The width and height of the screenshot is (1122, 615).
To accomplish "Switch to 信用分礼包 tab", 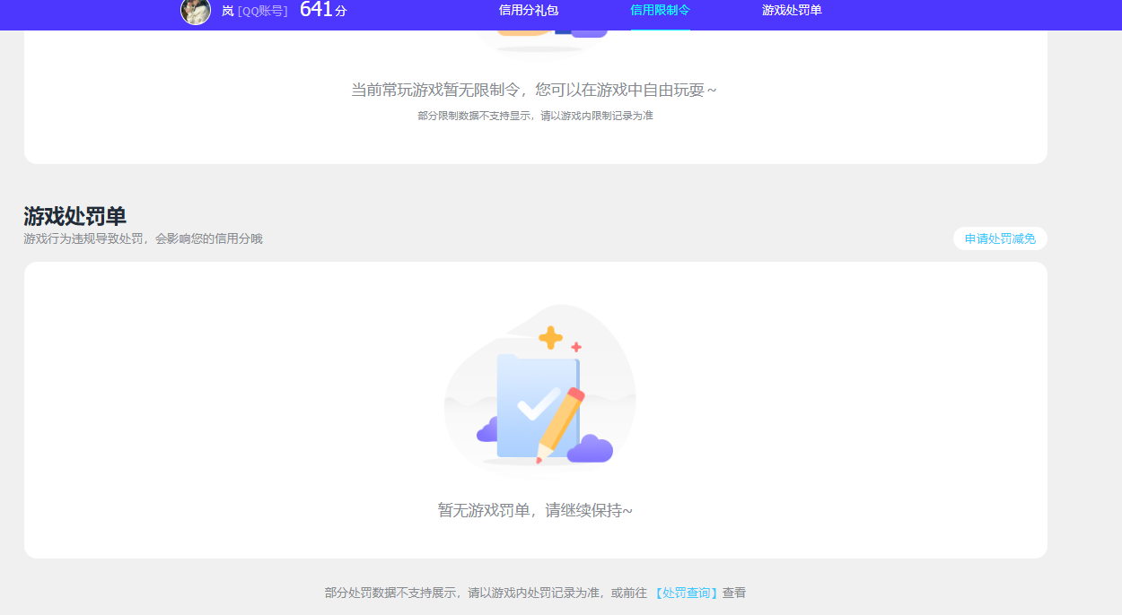I will pos(529,11).
